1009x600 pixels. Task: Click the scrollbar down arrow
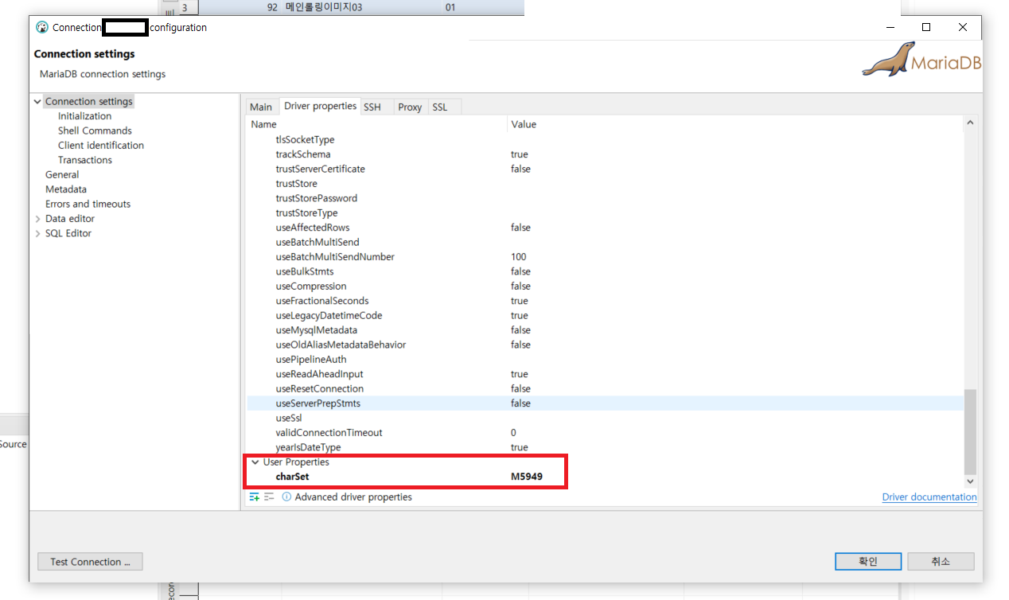tap(970, 481)
